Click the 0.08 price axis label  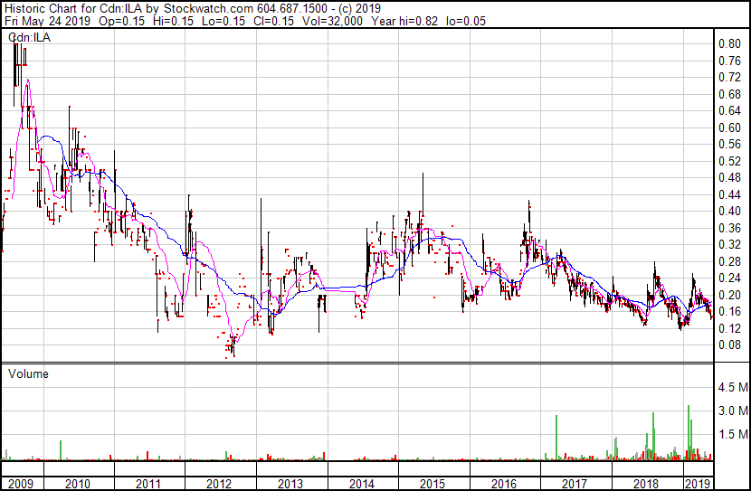[x=729, y=345]
